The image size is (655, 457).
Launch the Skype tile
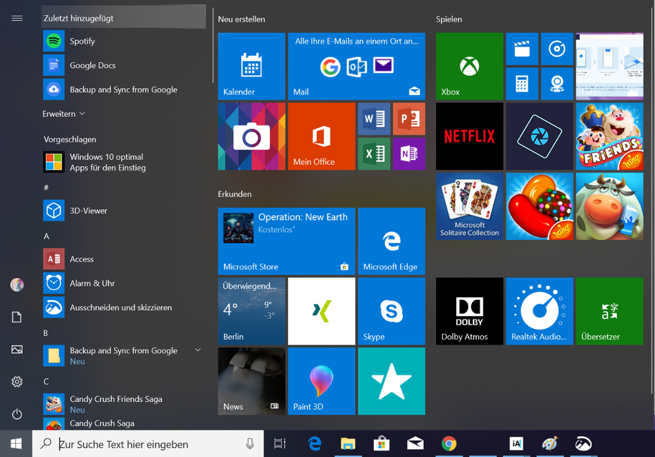pos(392,311)
